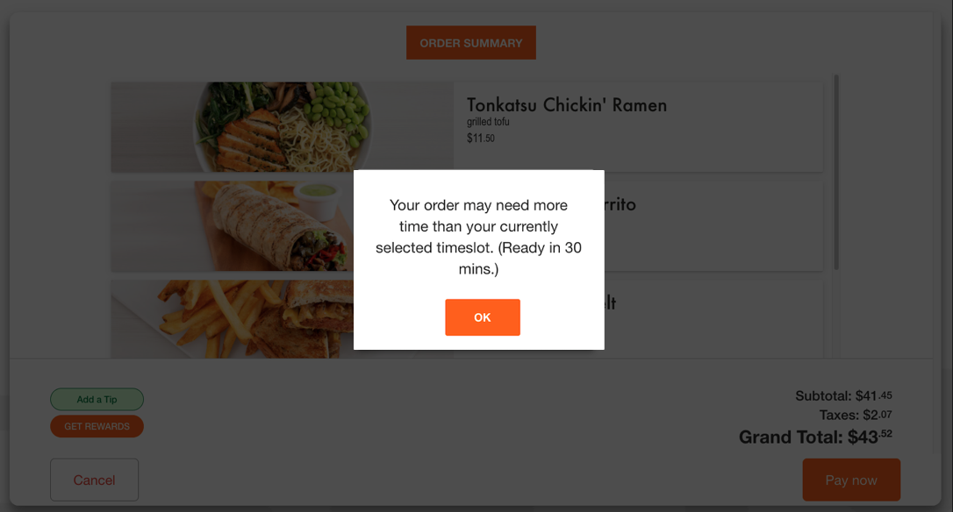The height and width of the screenshot is (512, 953).
Task: Click the Grand Total $43.52 amount
Action: pos(815,437)
